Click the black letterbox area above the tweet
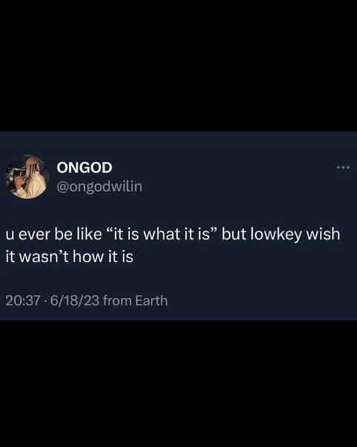This screenshot has width=357, height=447. pos(178,66)
